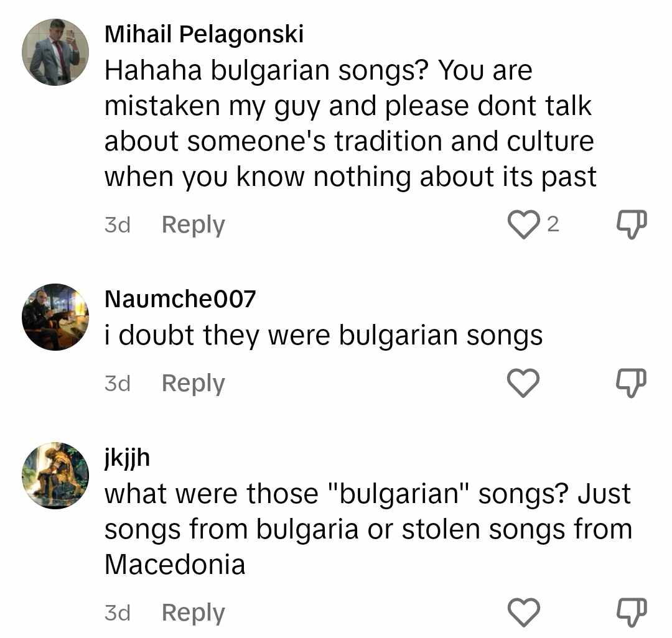Tap the username Naumche007
This screenshot has height=638, width=672.
pos(180,299)
